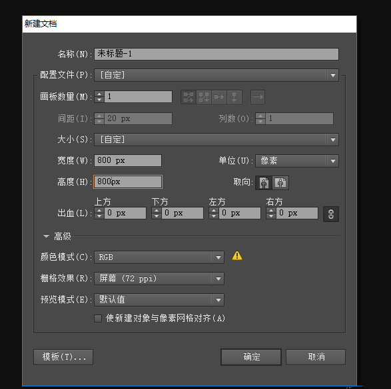Click the 列数 columns field
Image resolution: width=391 pixels, height=389 pixels.
(299, 118)
